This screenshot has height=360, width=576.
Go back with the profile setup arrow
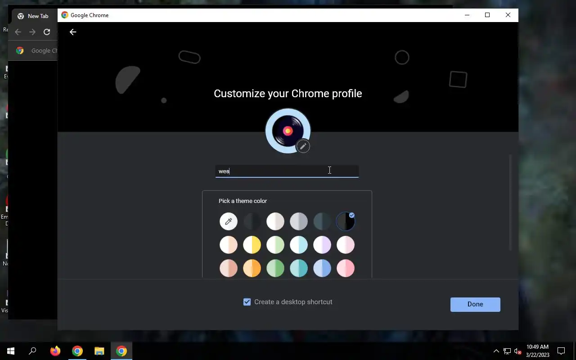click(73, 32)
